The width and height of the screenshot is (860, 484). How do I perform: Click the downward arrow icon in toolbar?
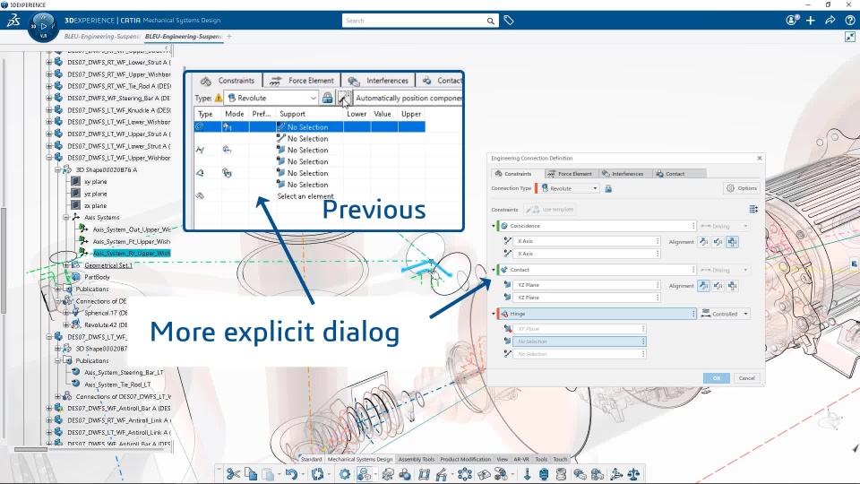click(527, 474)
